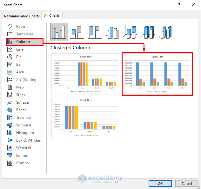The height and width of the screenshot is (189, 201).
Task: Open dialog help with question mark
Action: click(179, 5)
